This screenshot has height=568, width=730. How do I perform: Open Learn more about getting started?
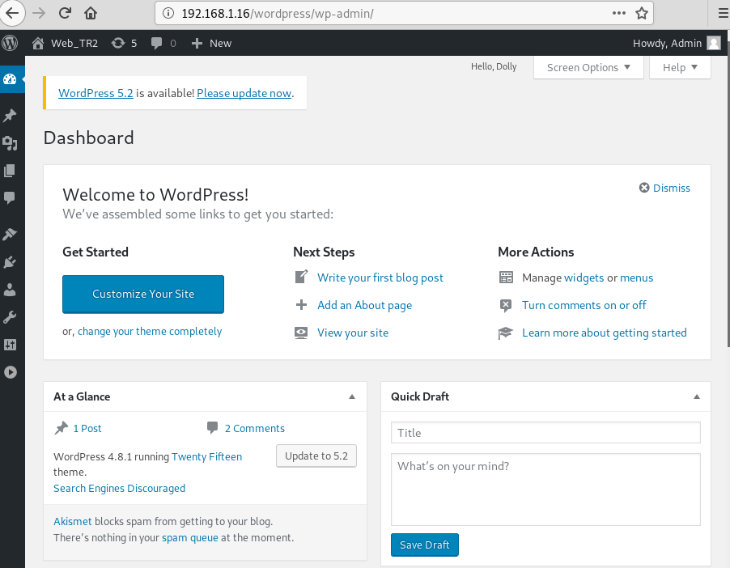pyautogui.click(x=605, y=333)
